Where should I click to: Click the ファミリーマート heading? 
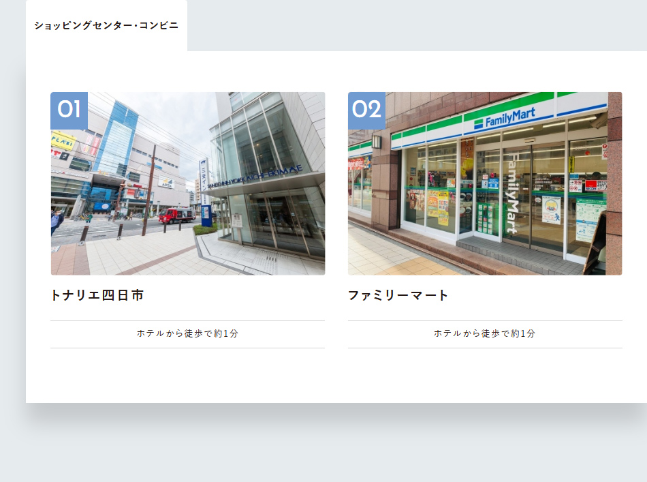tap(398, 295)
